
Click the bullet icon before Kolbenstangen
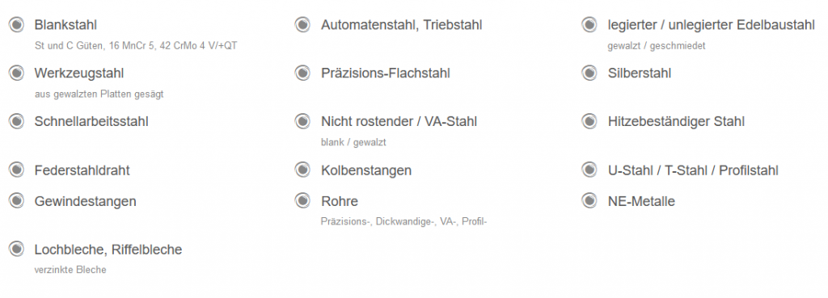point(302,170)
